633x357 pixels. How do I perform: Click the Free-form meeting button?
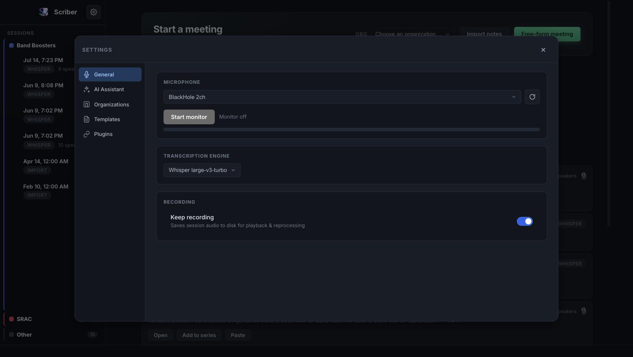coord(547,34)
